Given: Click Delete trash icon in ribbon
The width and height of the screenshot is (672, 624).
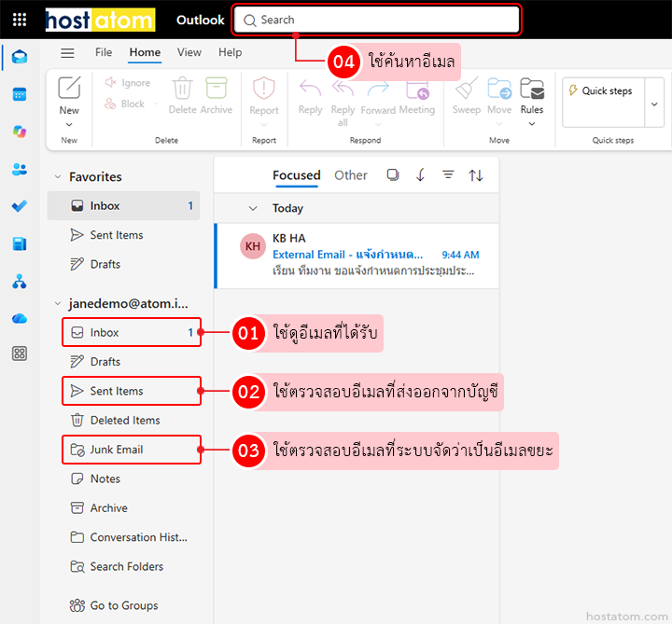Looking at the screenshot, I should [183, 95].
